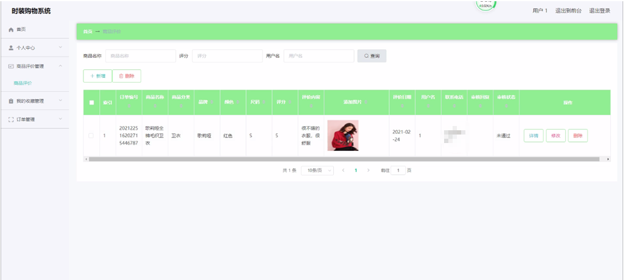This screenshot has width=625, height=280.
Task: Go to next page arrow in pagination
Action: 368,170
